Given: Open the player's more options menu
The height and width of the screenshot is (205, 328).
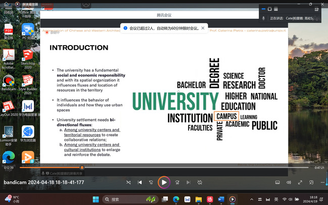Looking at the screenshot, I should click(x=321, y=182).
